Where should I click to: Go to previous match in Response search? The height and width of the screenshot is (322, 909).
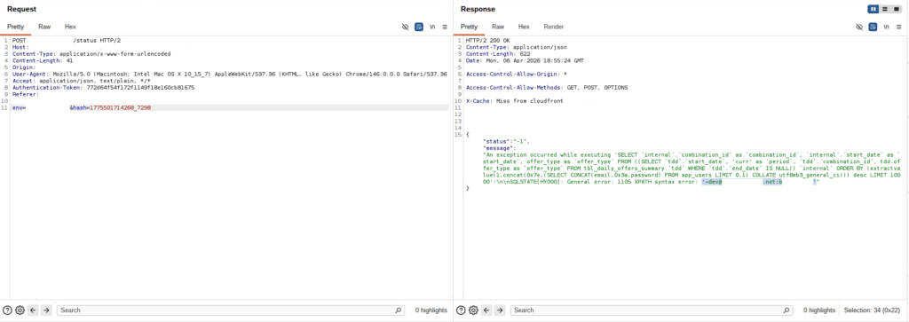point(487,310)
